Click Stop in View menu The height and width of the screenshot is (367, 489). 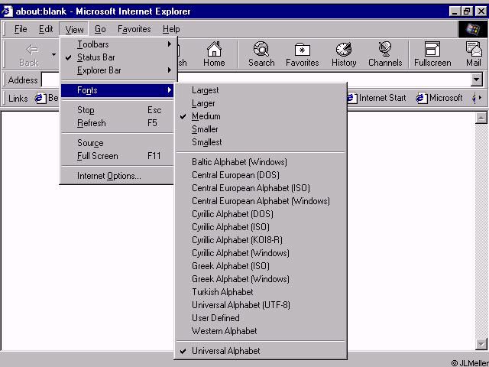117,110
